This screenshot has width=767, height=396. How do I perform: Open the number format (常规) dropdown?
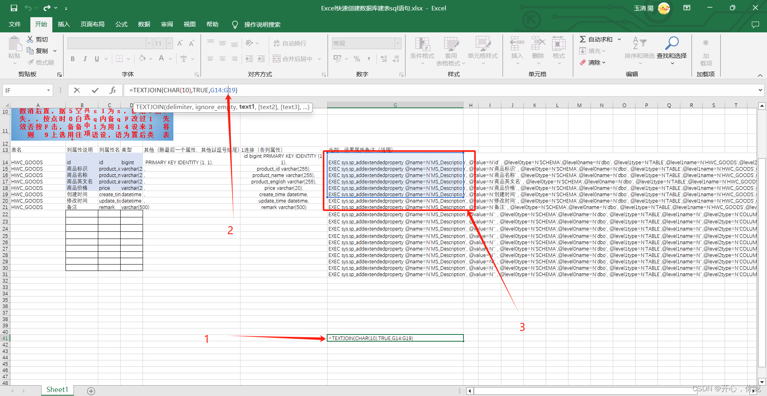(398, 43)
